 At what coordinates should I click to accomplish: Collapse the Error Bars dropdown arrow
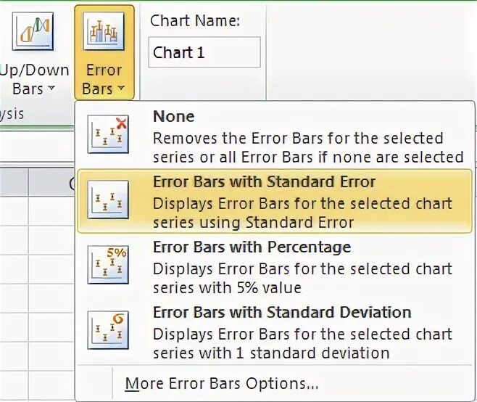point(120,90)
